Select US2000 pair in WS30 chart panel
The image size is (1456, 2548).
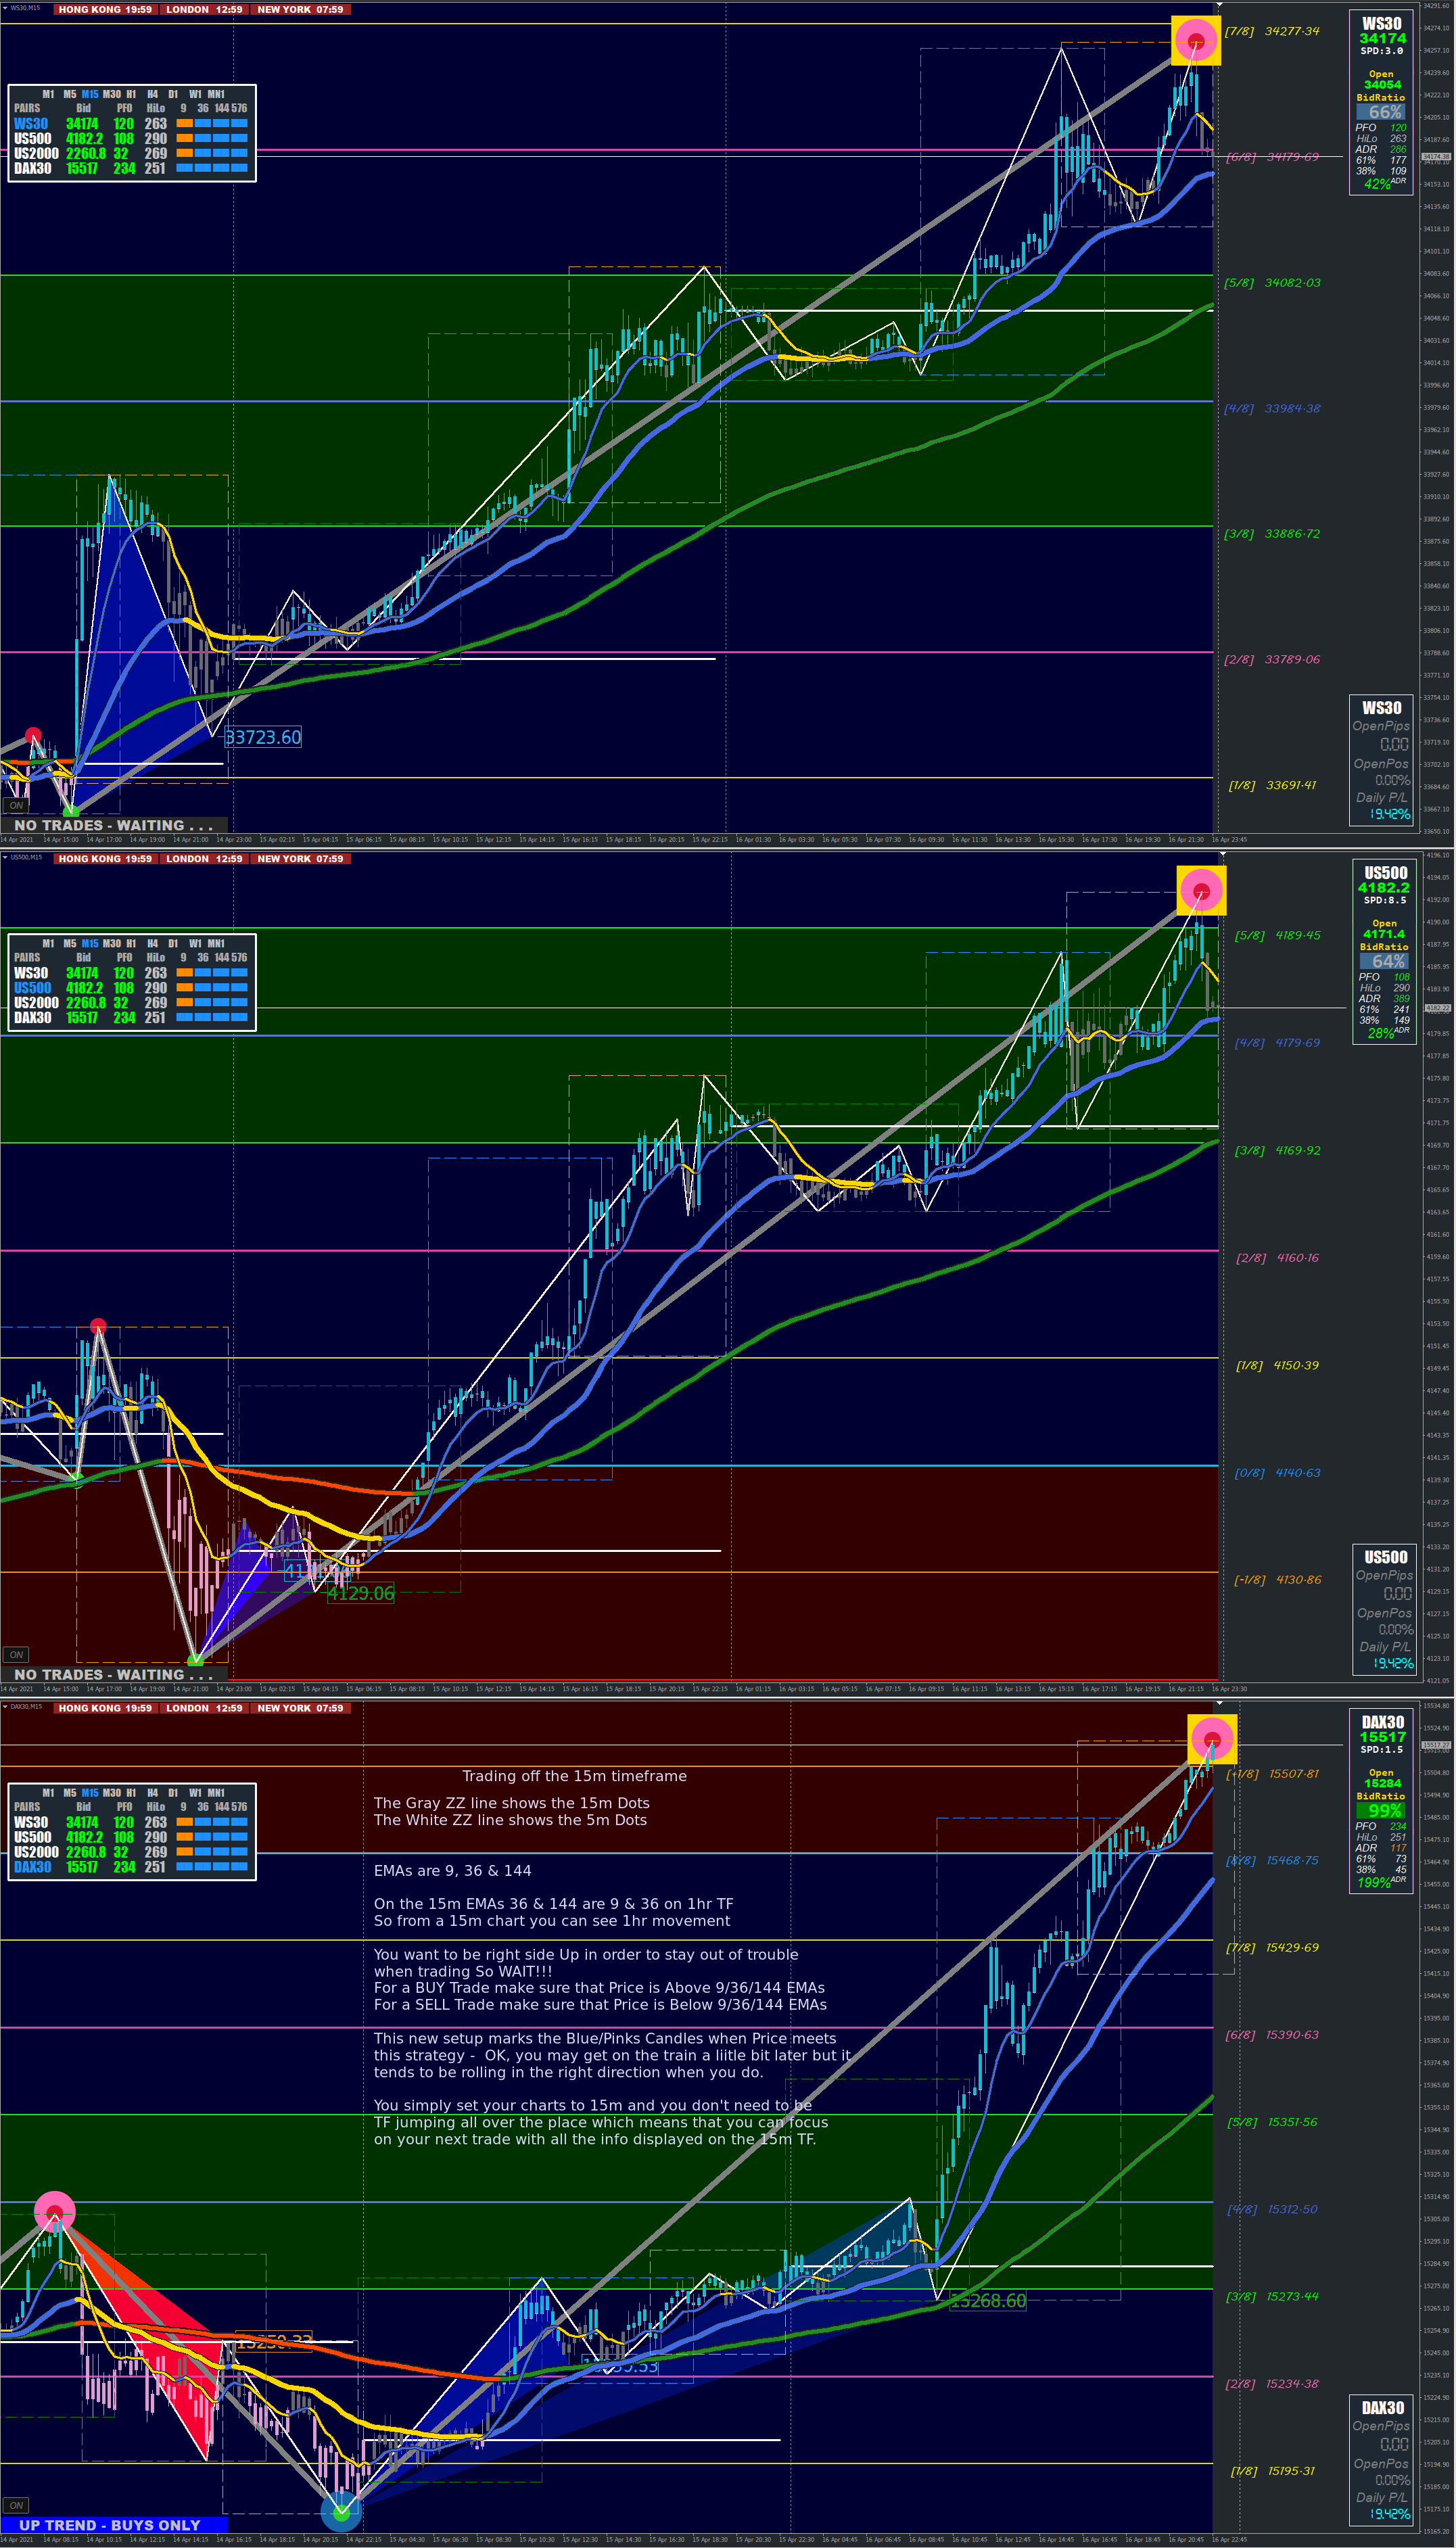coord(36,154)
